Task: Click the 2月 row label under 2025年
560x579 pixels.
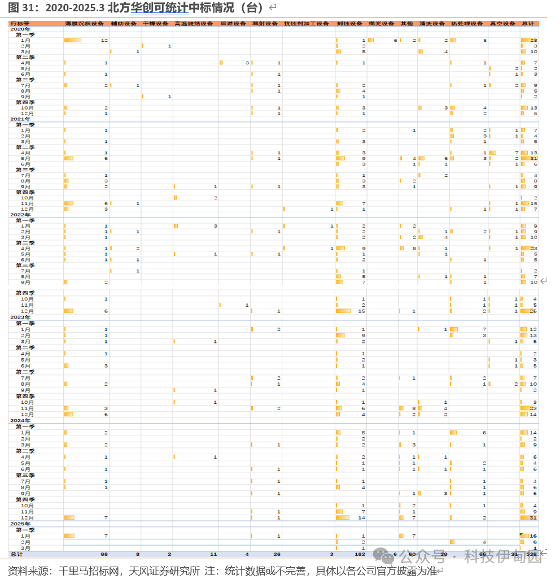Action: pos(25,542)
